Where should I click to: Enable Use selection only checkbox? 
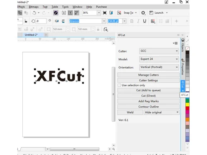click(x=119, y=85)
